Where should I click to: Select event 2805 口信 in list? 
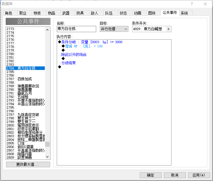tap(25, 143)
